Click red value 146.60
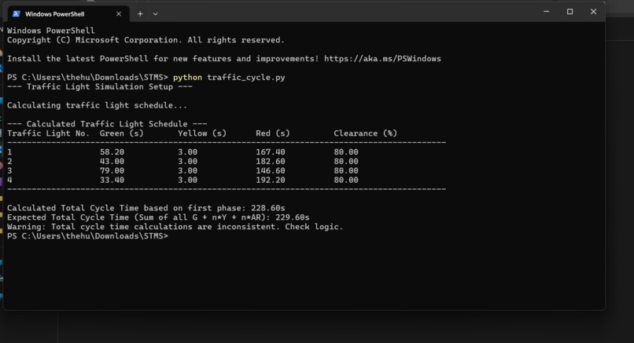Viewport: 634px width, 343px height. tap(271, 170)
